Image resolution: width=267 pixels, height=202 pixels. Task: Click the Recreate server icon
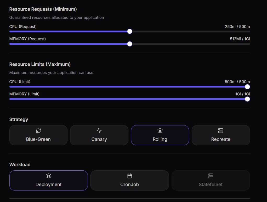coord(221,131)
